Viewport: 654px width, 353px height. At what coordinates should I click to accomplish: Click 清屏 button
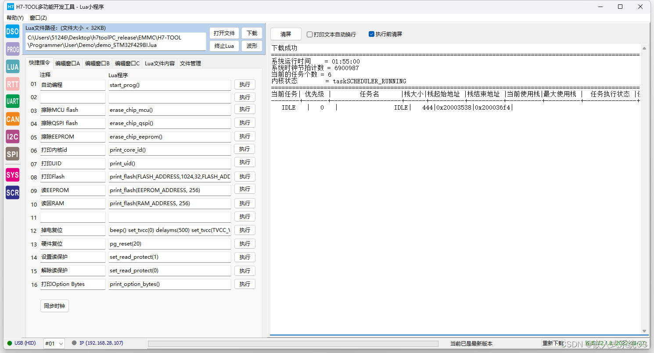(x=286, y=34)
